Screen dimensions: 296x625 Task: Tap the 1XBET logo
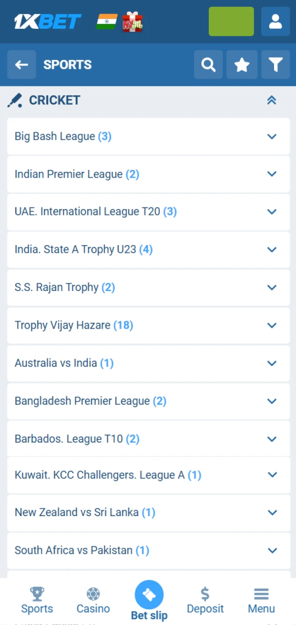tap(47, 21)
